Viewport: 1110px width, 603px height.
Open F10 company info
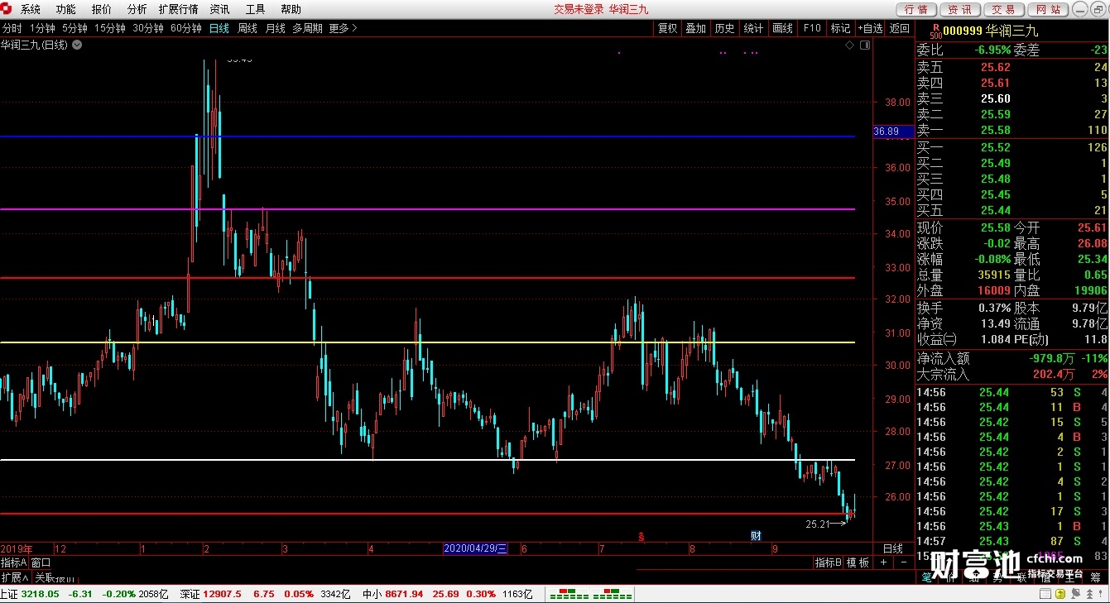(812, 28)
